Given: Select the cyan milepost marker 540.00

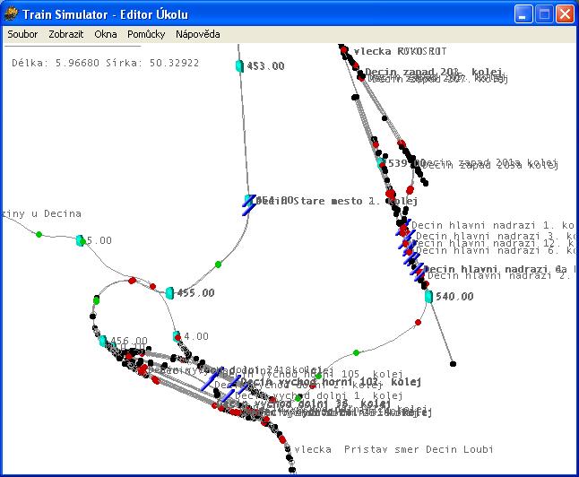Looking at the screenshot, I should coord(428,296).
